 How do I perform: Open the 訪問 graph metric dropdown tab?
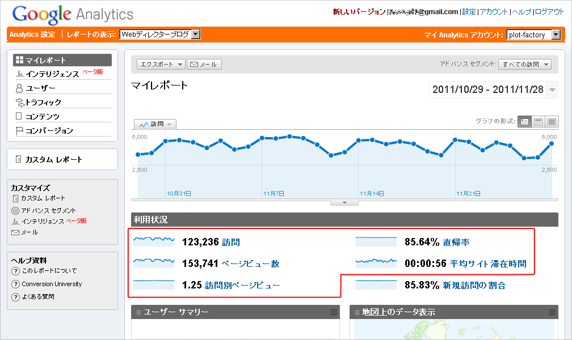pos(155,124)
